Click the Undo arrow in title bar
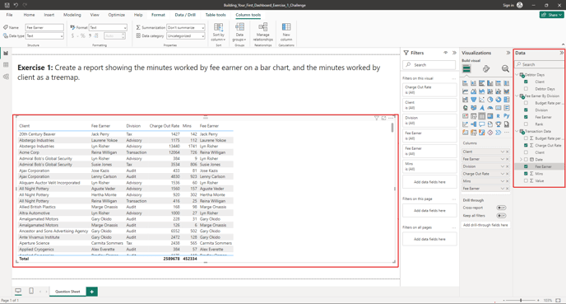566x304 pixels. click(x=16, y=5)
